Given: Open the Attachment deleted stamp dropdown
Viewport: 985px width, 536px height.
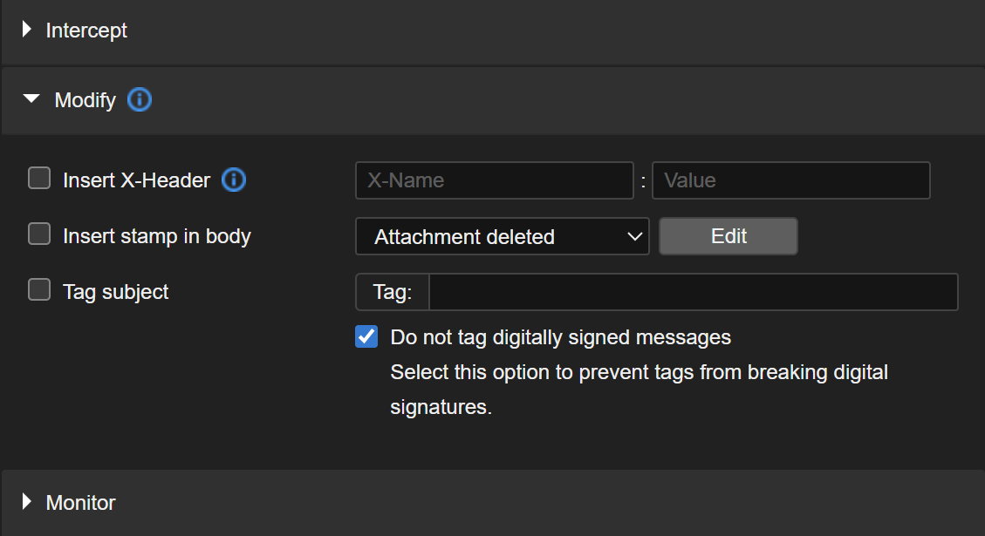Looking at the screenshot, I should click(x=502, y=236).
